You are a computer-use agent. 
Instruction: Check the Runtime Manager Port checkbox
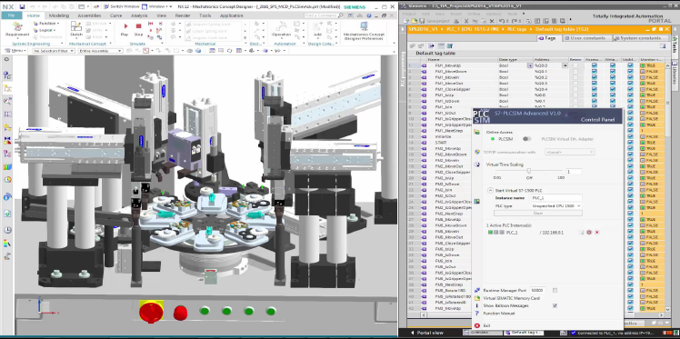tap(555, 290)
